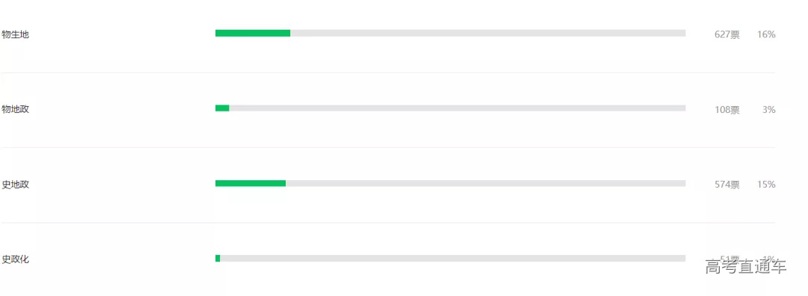Screen dimensions: 808x296
Task: Click gray unfilled track of 史地政 bar
Action: point(486,183)
